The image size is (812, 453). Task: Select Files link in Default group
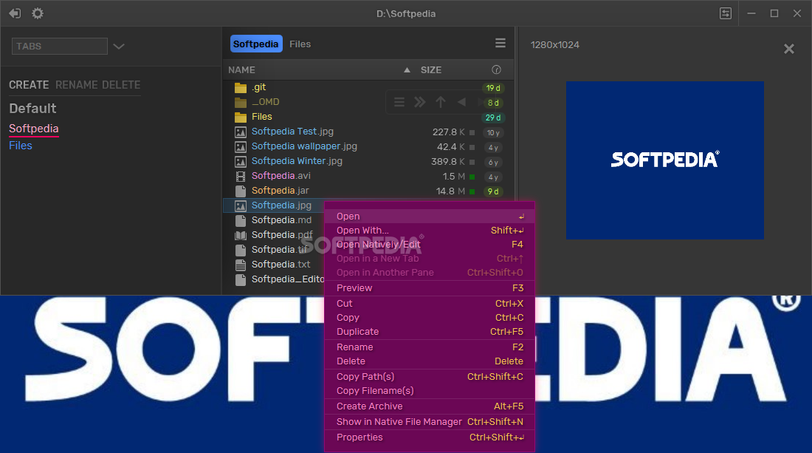[x=21, y=146]
